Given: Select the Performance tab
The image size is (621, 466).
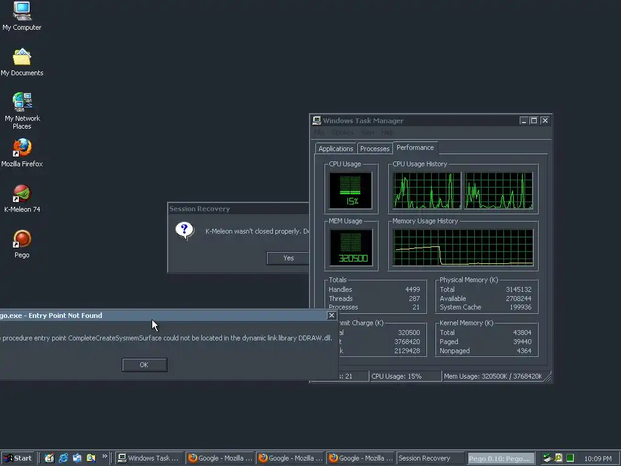Looking at the screenshot, I should [x=415, y=147].
